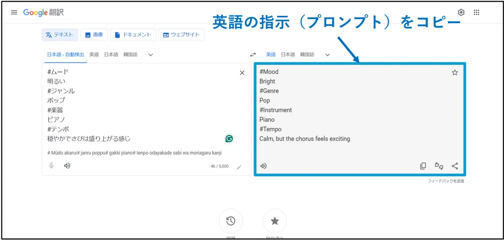Click the 'Piano' line in translation
Viewport: 504px width, 240px height.
267,119
